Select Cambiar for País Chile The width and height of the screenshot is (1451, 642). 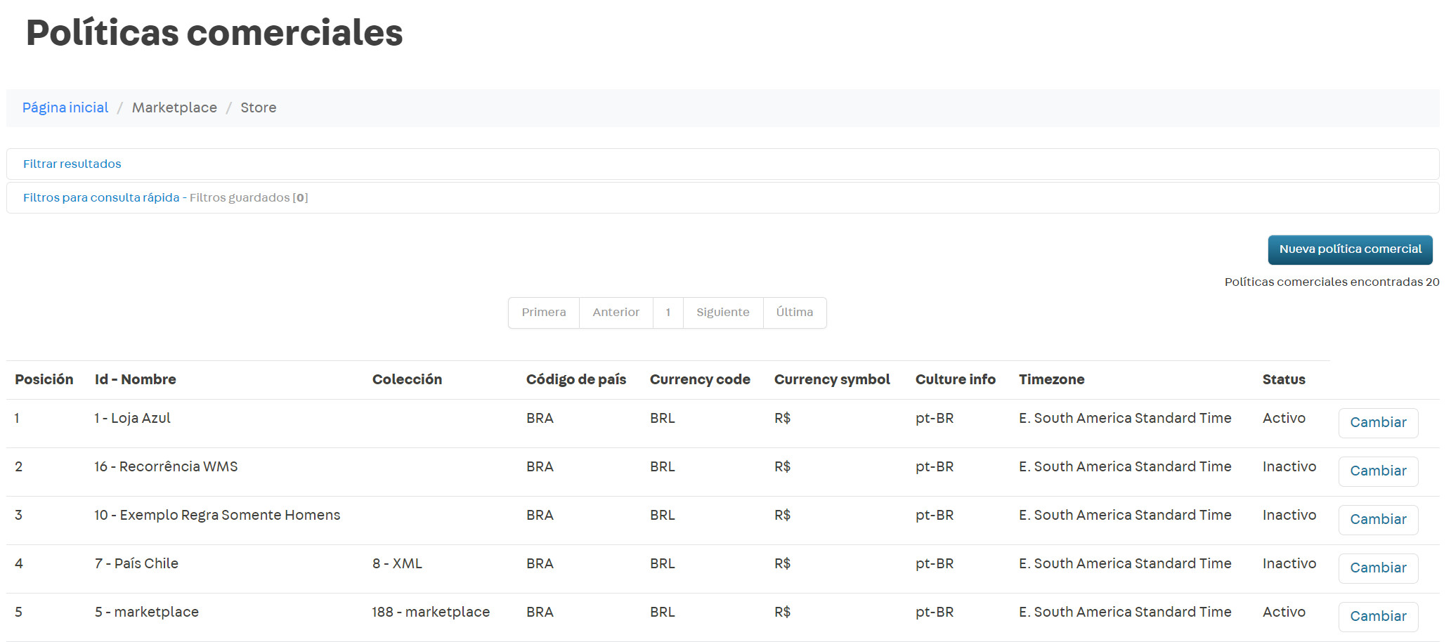coord(1377,568)
